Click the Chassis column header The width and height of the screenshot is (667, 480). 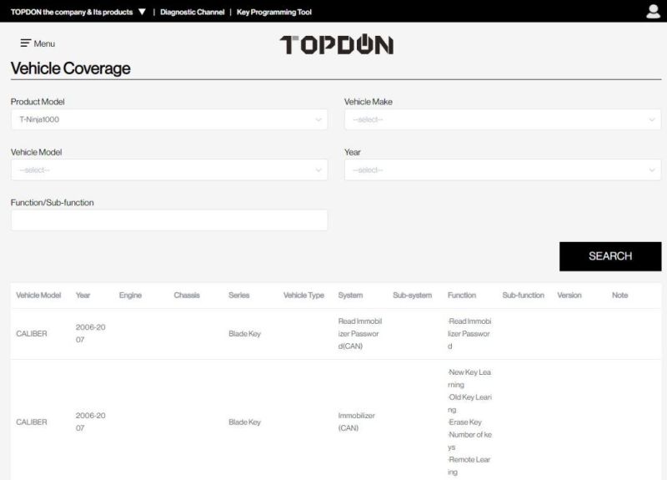[187, 296]
